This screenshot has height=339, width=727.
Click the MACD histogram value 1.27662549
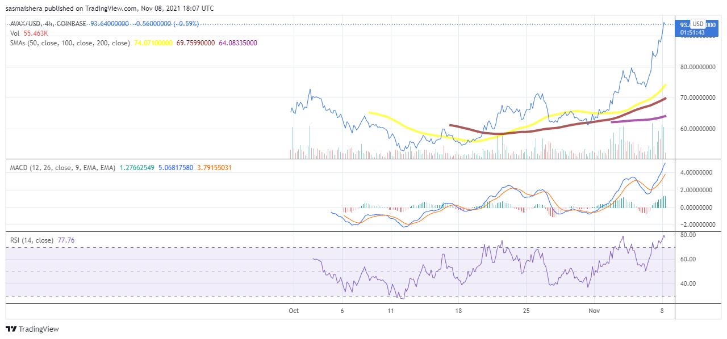[x=136, y=168]
